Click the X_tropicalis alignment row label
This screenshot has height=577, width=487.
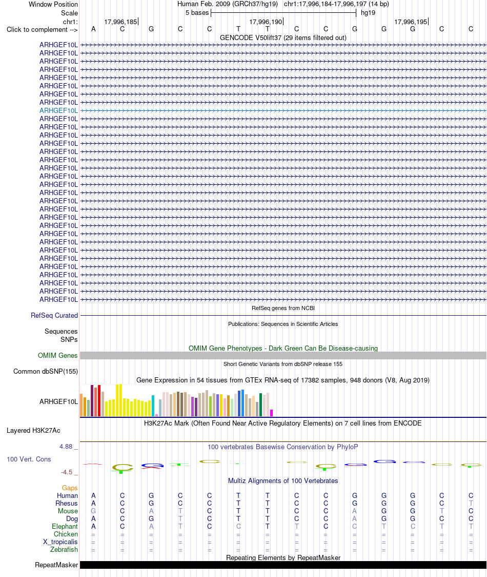[60, 542]
